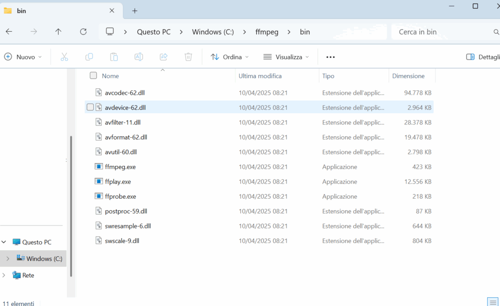
Task: Select file name ffprobe.exe
Action: point(121,196)
